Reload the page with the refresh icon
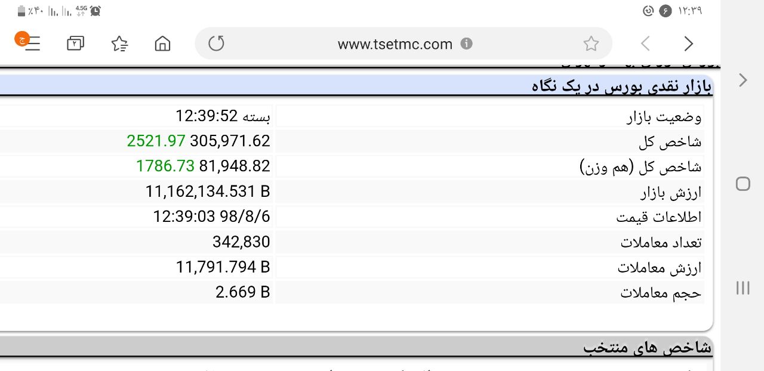764x371 pixels. [216, 44]
